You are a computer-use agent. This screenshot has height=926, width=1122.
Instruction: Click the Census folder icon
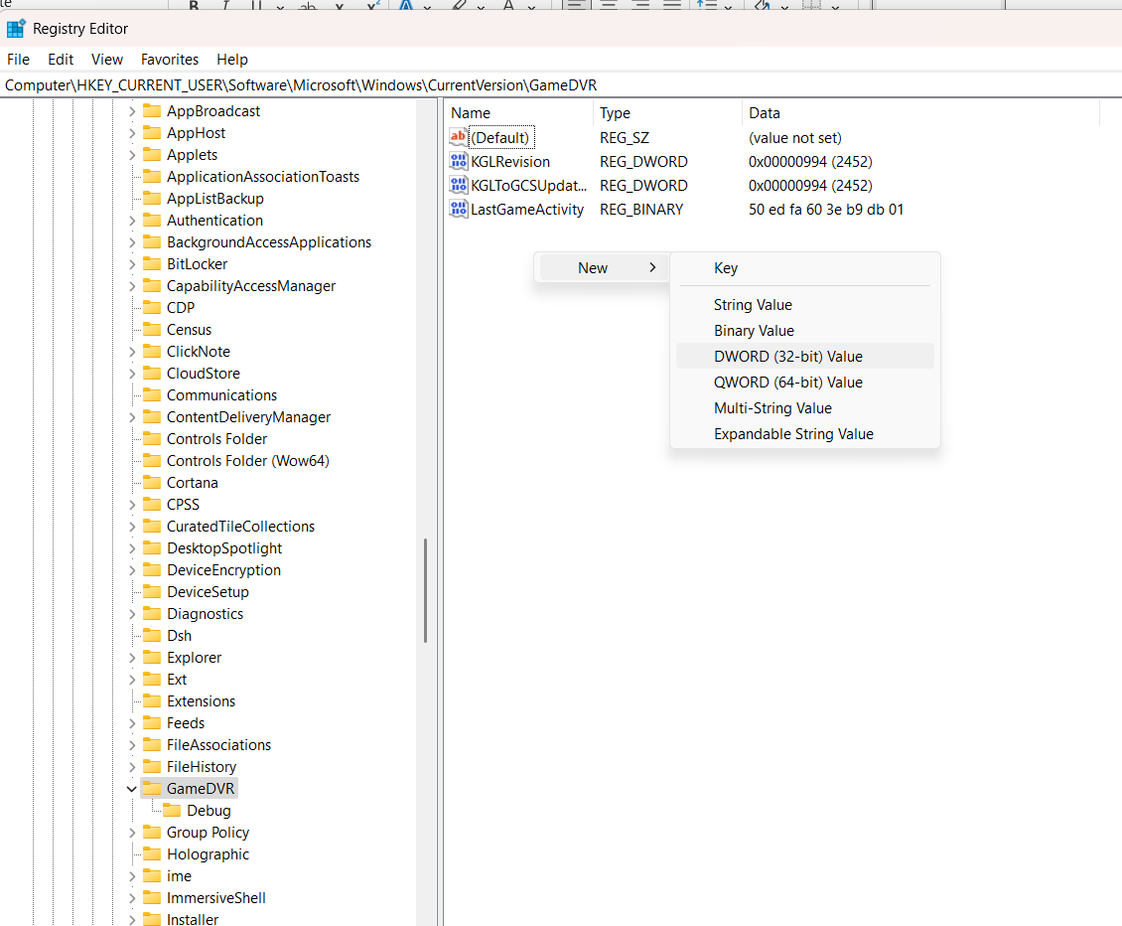(x=152, y=330)
